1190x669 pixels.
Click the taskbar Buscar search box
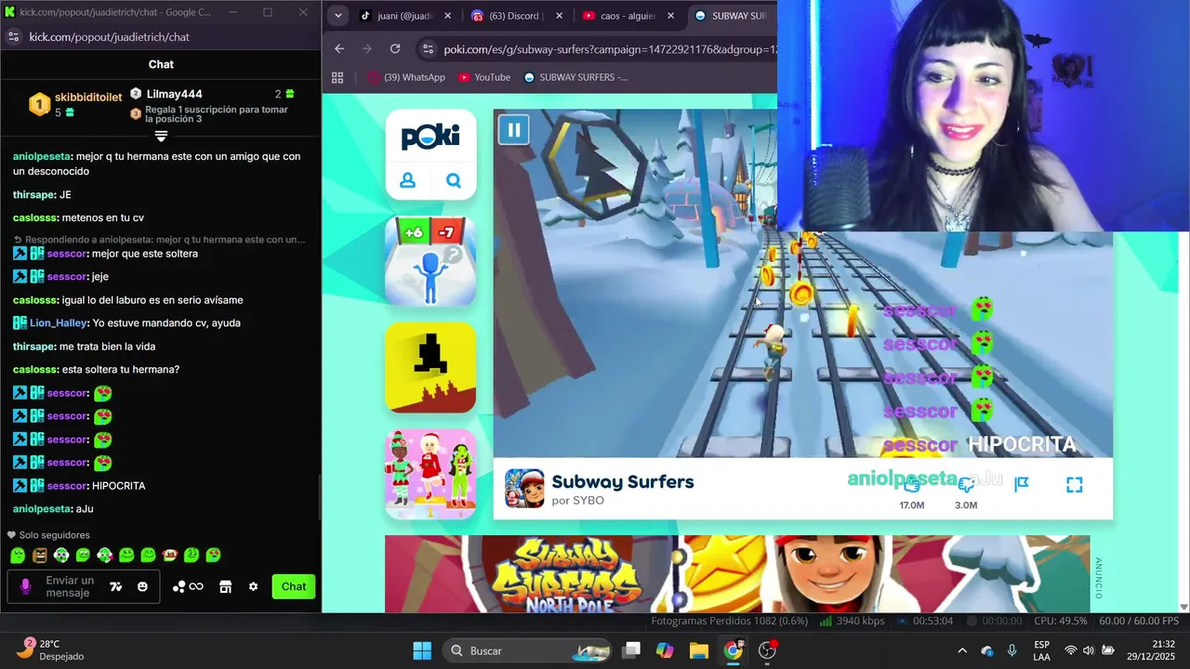pos(527,650)
